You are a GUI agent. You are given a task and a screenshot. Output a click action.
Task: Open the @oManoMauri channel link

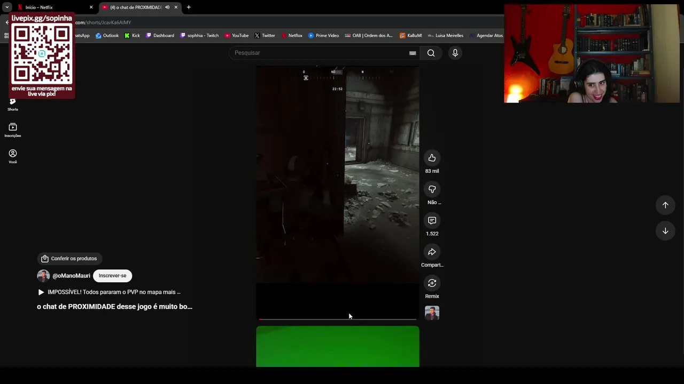point(71,276)
